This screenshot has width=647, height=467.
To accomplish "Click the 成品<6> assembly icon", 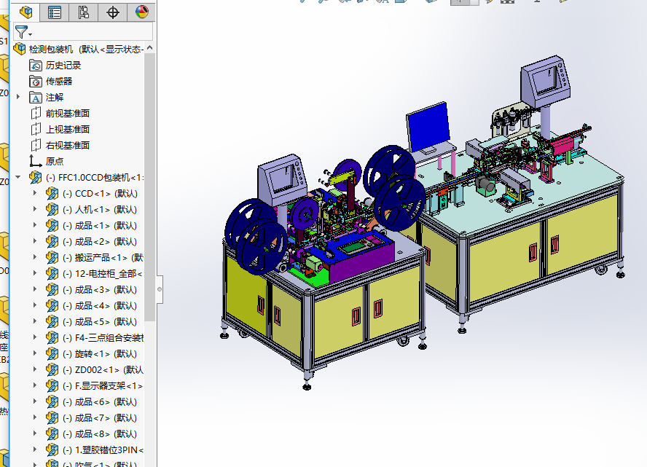I will click(x=52, y=402).
